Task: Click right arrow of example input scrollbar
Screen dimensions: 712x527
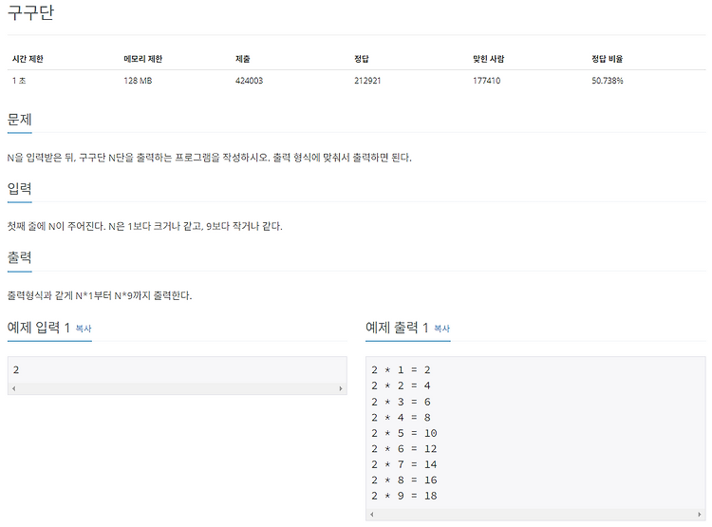Action: (341, 388)
